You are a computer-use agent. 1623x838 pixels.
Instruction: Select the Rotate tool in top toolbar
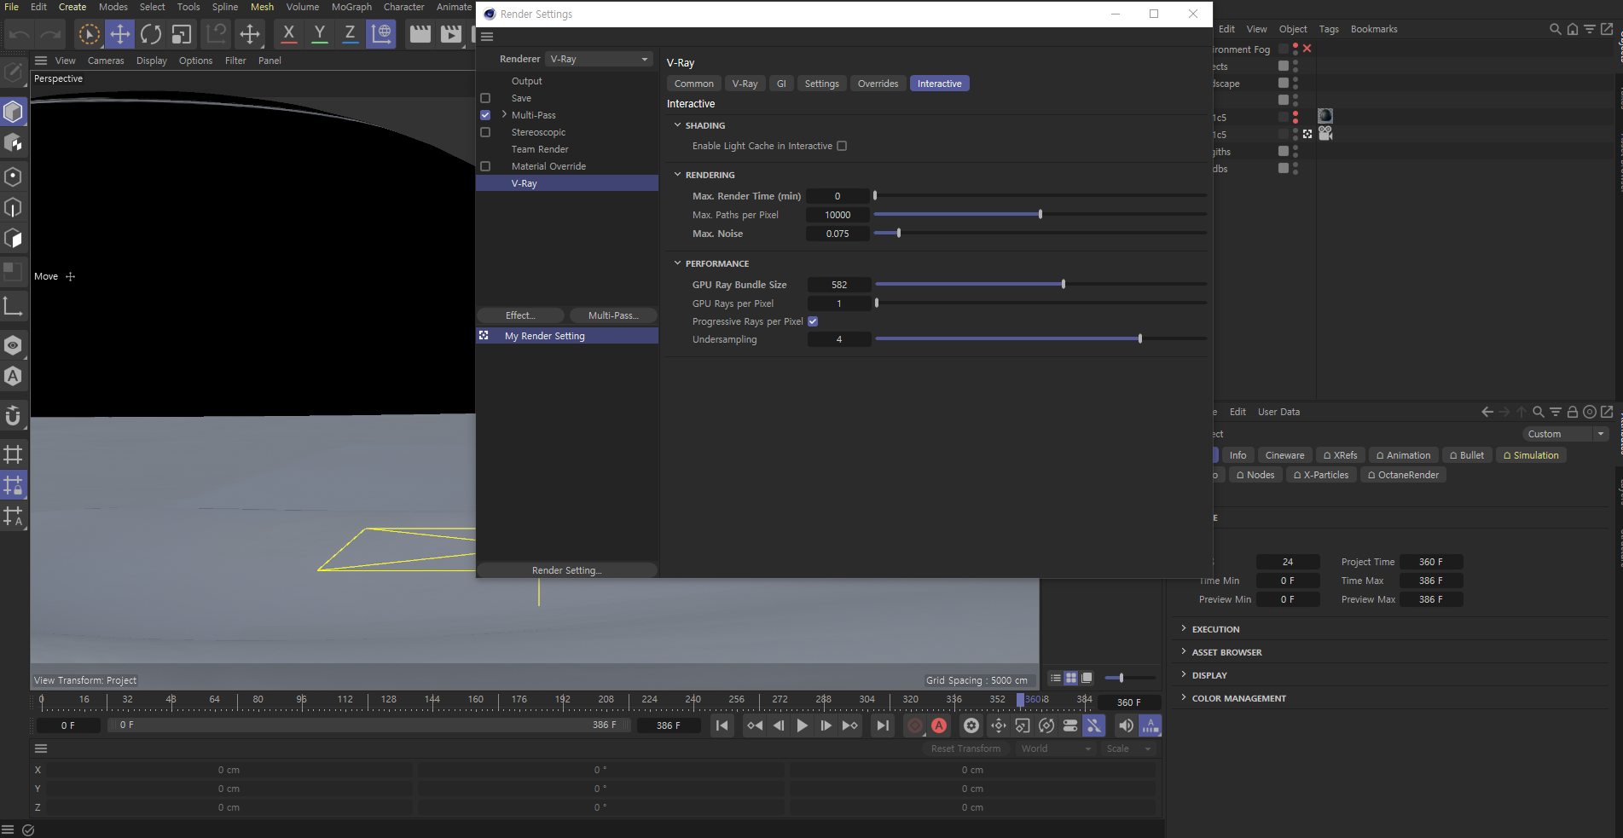(151, 34)
